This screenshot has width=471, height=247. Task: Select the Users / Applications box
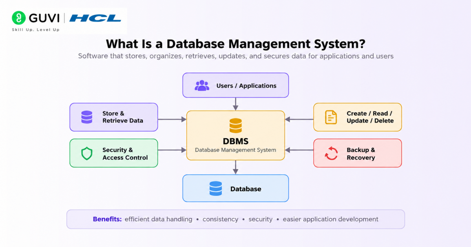[x=235, y=85]
